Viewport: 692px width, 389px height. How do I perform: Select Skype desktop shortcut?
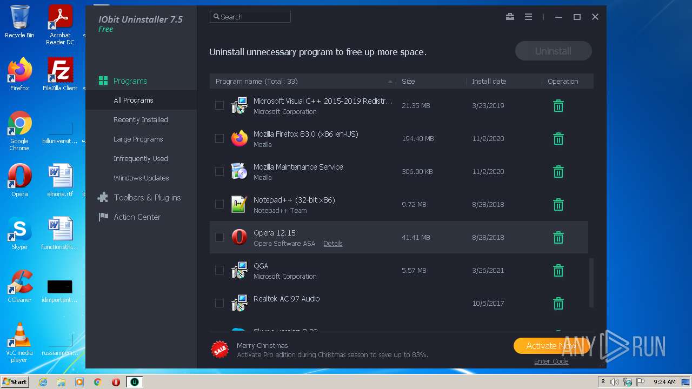19,233
